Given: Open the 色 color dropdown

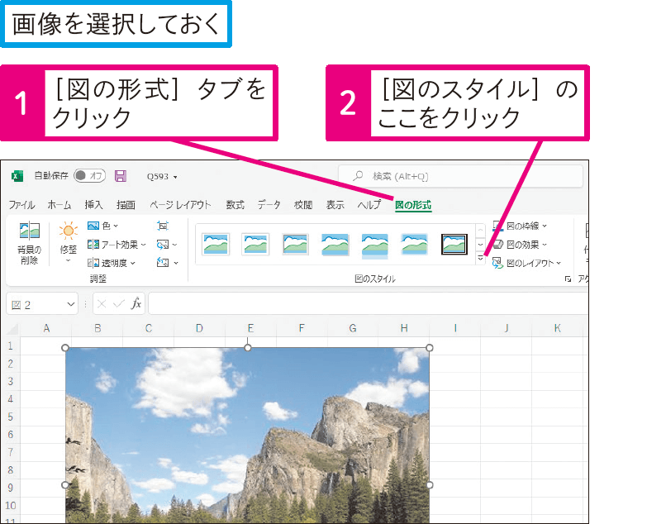Looking at the screenshot, I should tap(102, 226).
